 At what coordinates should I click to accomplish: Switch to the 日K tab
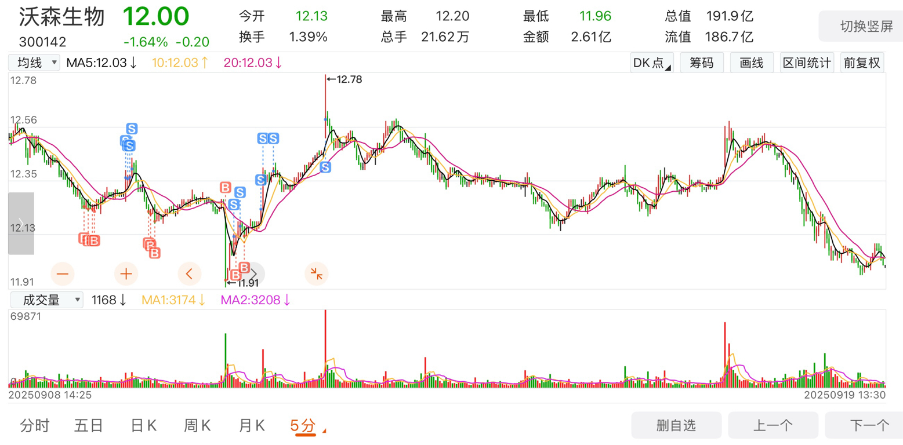[x=144, y=426]
